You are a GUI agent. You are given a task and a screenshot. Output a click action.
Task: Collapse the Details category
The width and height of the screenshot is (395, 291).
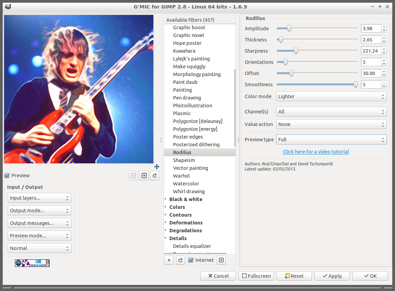tap(166, 238)
